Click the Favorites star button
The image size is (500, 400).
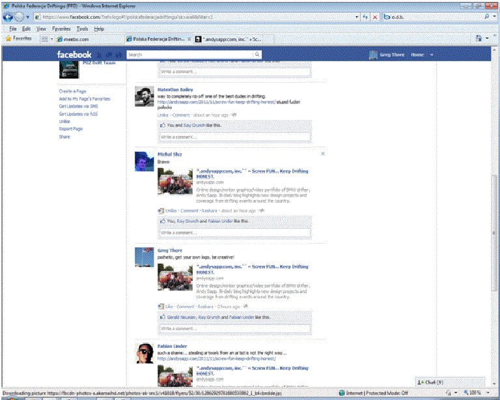point(19,38)
